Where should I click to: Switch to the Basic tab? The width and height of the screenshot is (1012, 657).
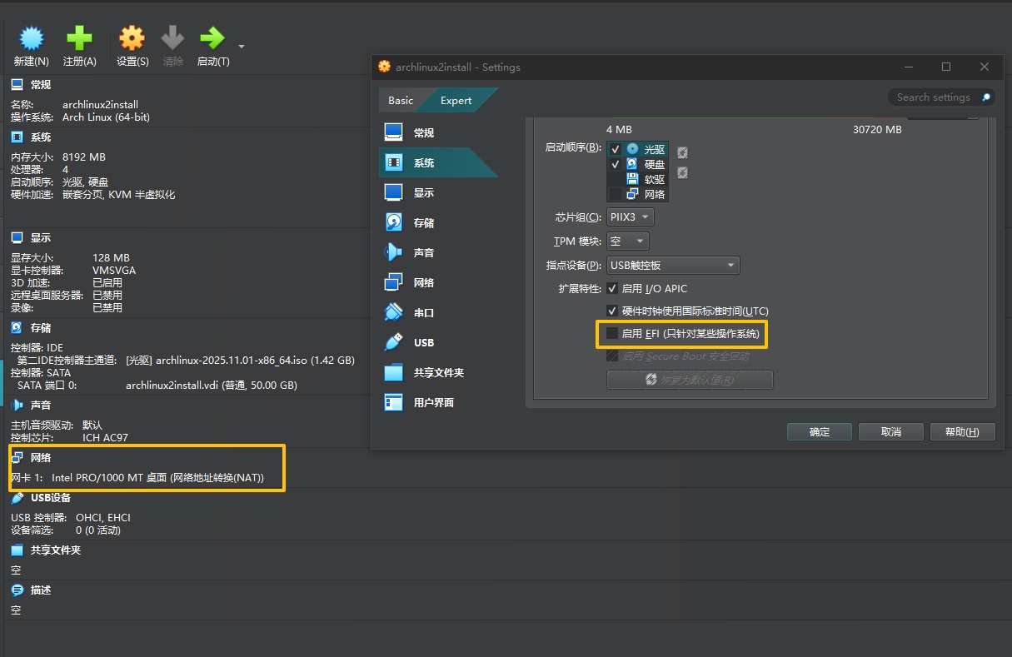point(401,101)
